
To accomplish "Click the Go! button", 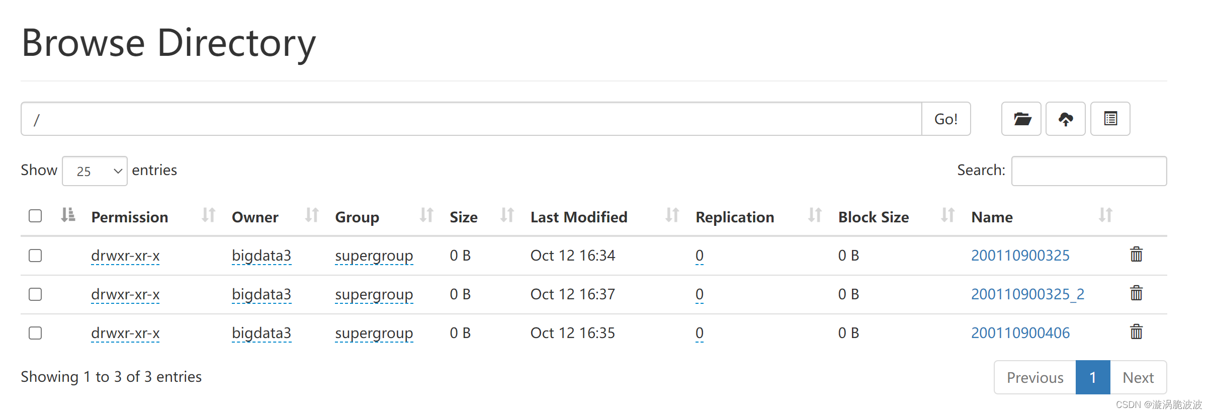I will (x=946, y=119).
